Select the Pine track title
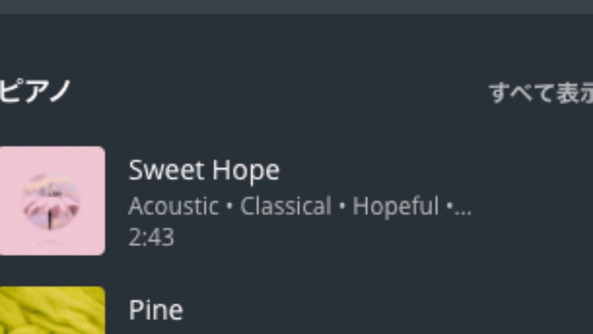This screenshot has width=593, height=334. point(155,310)
